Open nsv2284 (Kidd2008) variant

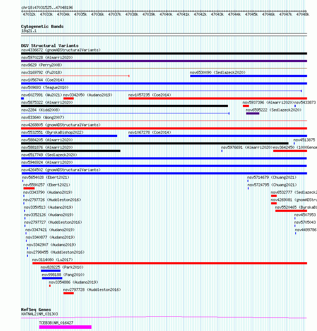pos(41,110)
